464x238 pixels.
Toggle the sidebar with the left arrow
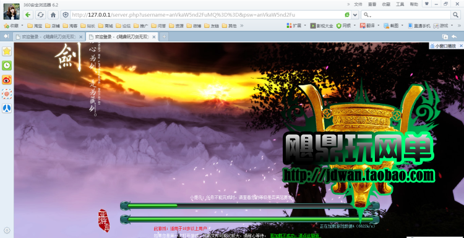coord(6,36)
